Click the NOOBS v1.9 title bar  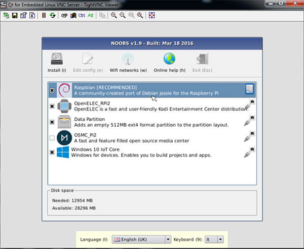(x=152, y=43)
